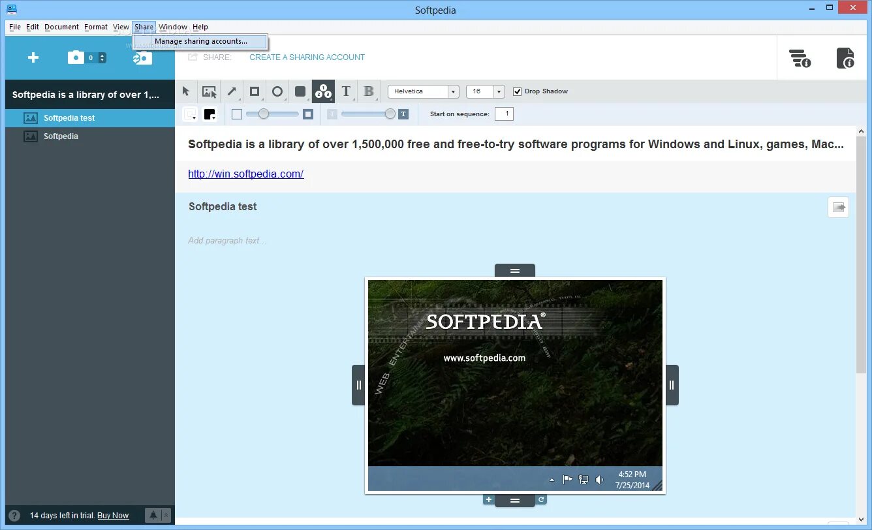
Task: Open the win.softpedia.com hyperlink
Action: tap(246, 174)
